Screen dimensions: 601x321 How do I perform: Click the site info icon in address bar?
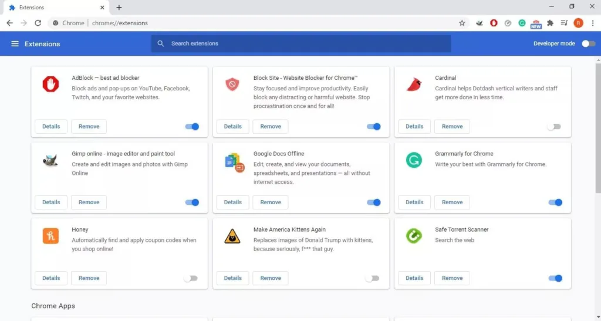pyautogui.click(x=56, y=23)
